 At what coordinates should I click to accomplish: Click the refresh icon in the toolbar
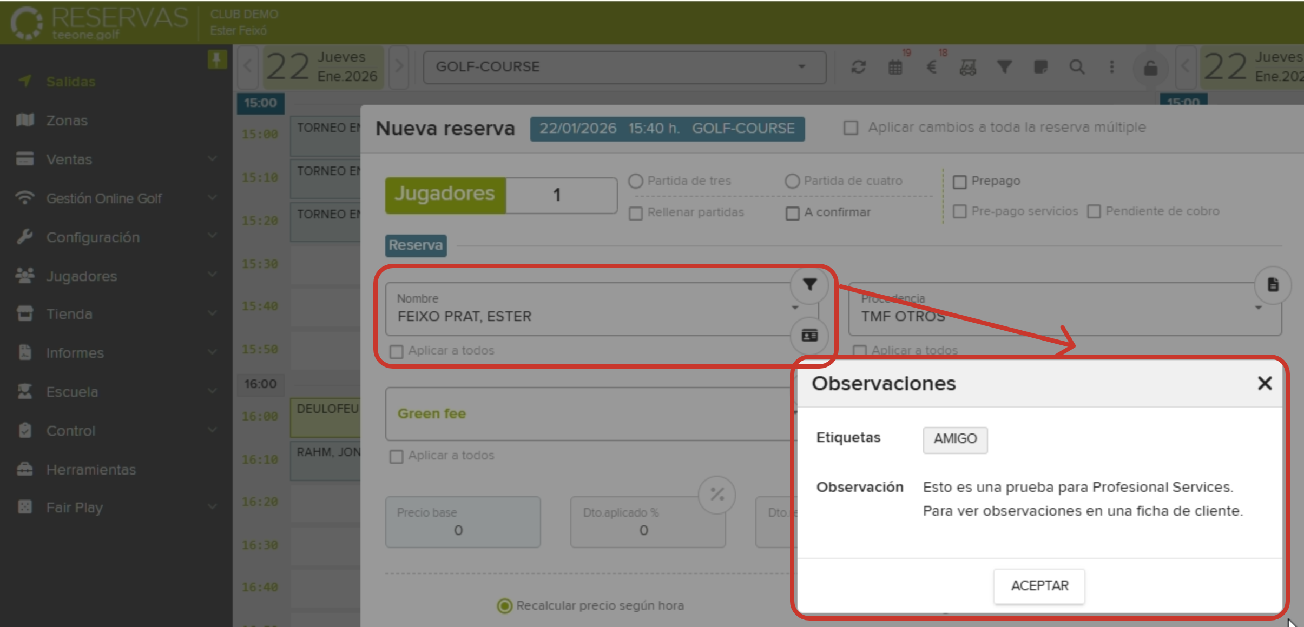pyautogui.click(x=858, y=67)
